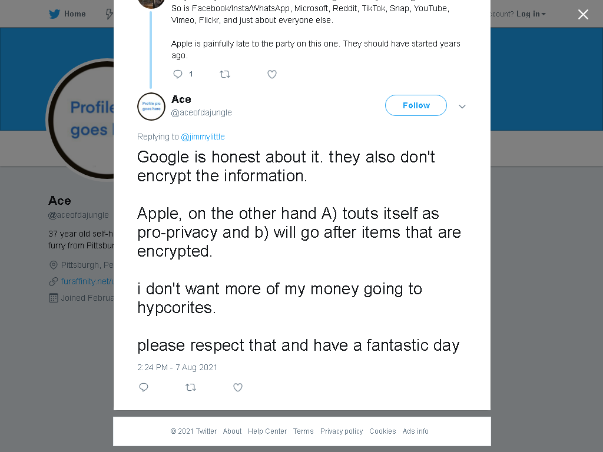Image resolution: width=603 pixels, height=452 pixels.
Task: Open the @jimmylittle profile link
Action: point(203,137)
